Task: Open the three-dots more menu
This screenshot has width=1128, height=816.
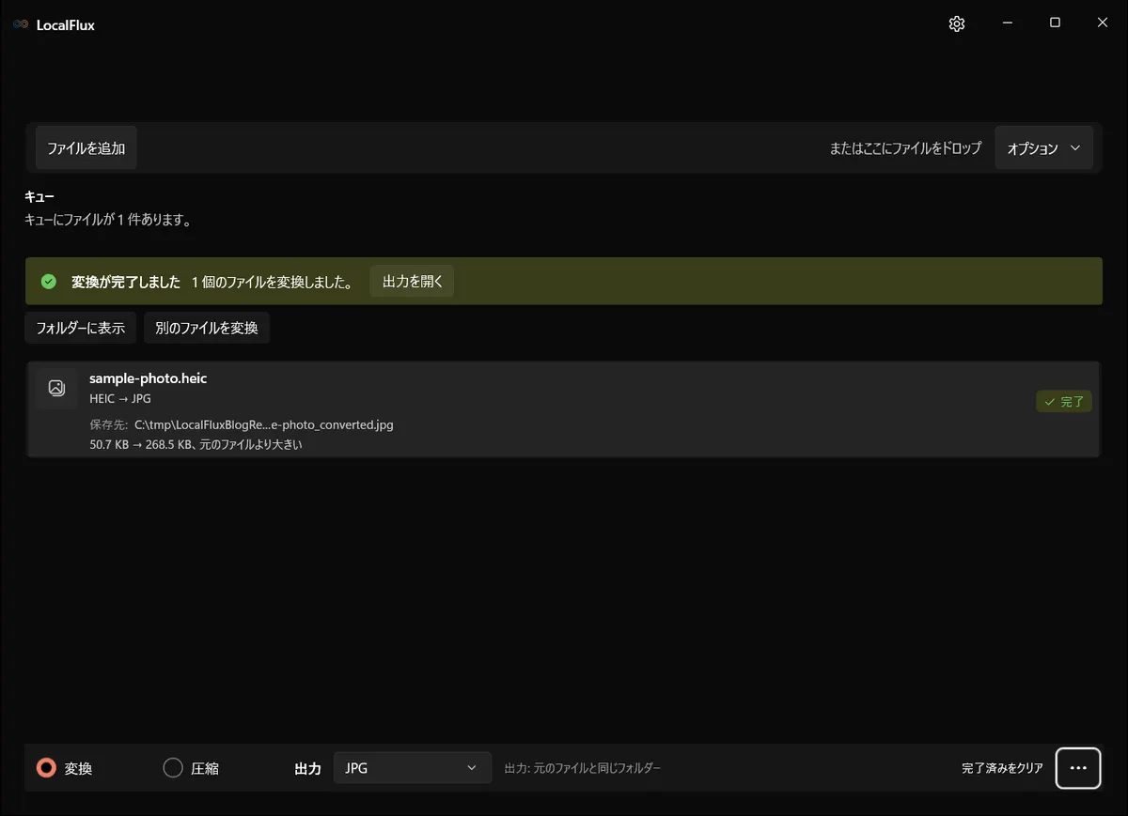Action: click(x=1078, y=768)
